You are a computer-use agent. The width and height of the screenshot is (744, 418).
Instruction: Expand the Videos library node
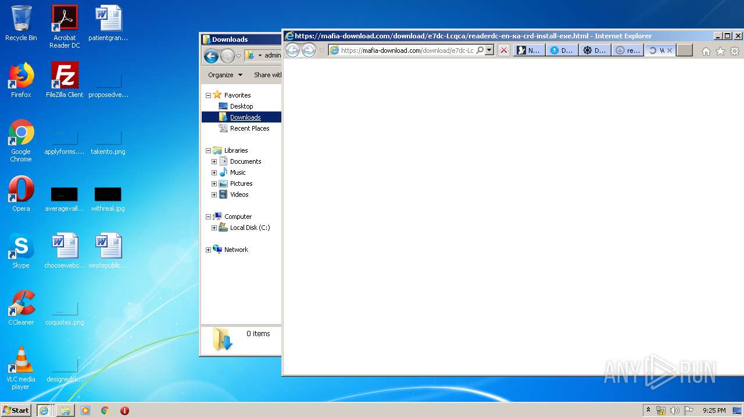214,194
